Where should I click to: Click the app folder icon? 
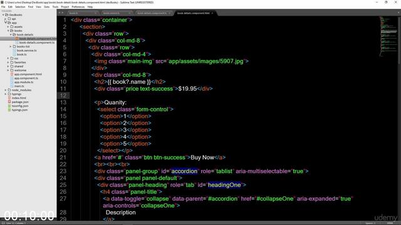9,22
